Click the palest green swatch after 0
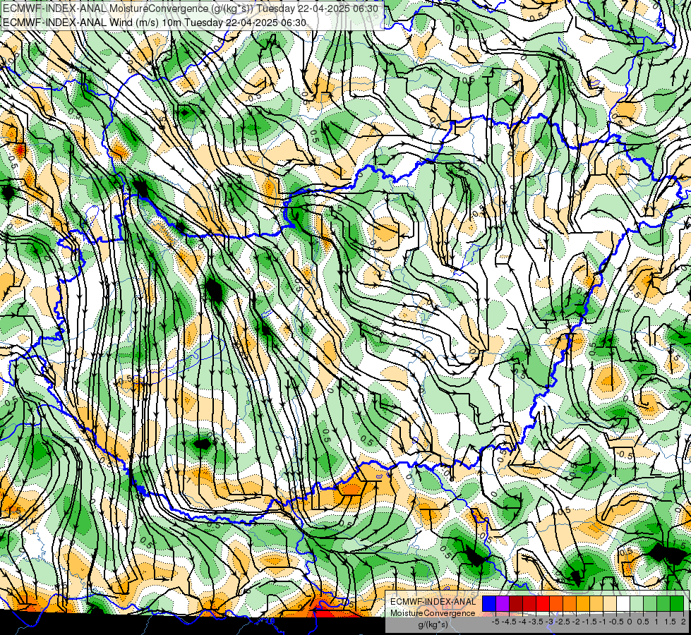This screenshot has width=691, height=635. pyautogui.click(x=637, y=604)
